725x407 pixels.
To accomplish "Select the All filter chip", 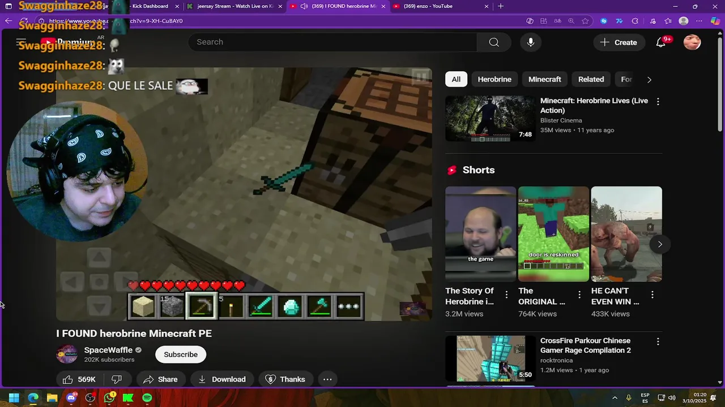I will point(456,79).
